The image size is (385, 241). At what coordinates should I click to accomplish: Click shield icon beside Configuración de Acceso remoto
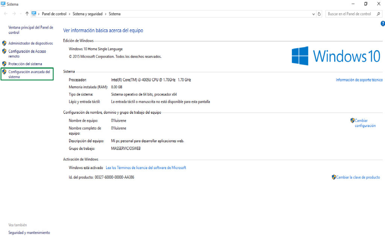[x=4, y=51]
